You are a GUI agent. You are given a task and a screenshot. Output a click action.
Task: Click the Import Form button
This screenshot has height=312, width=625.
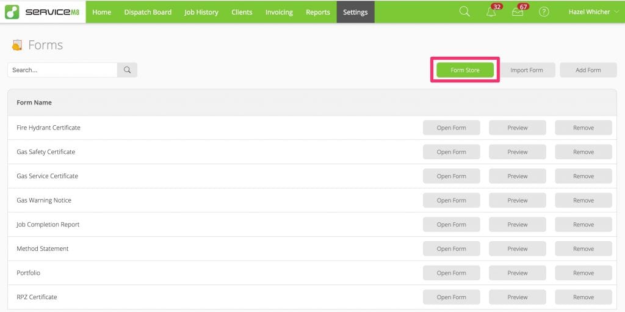[x=527, y=70]
